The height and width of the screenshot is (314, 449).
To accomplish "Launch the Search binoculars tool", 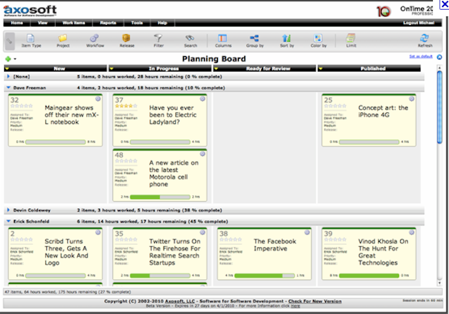I will pyautogui.click(x=191, y=40).
